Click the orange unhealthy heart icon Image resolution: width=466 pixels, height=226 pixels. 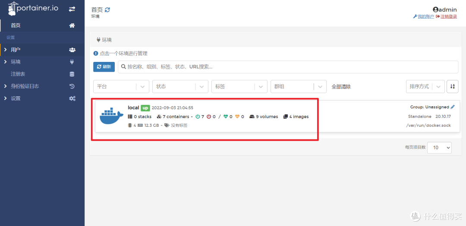(237, 116)
